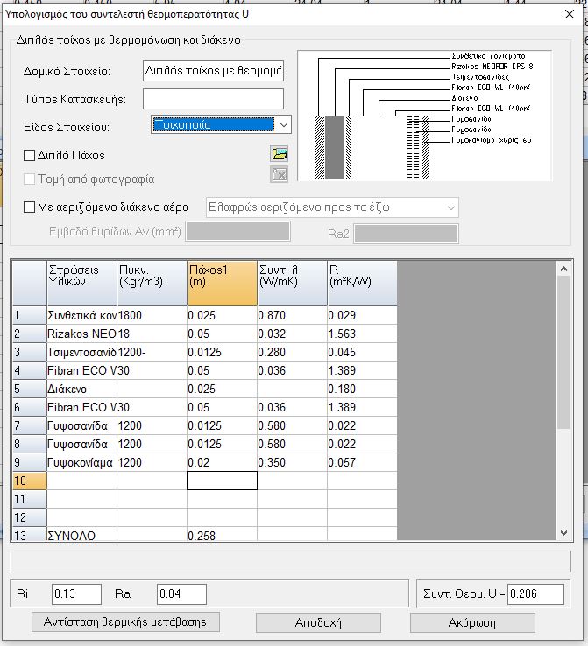The image size is (588, 646).
Task: Click the table scrollbar up arrow
Action: coord(564,268)
